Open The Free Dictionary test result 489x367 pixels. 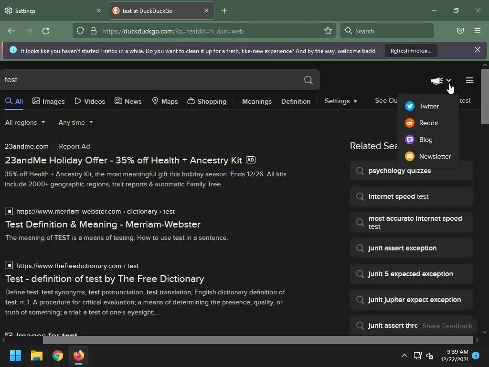[x=105, y=279]
